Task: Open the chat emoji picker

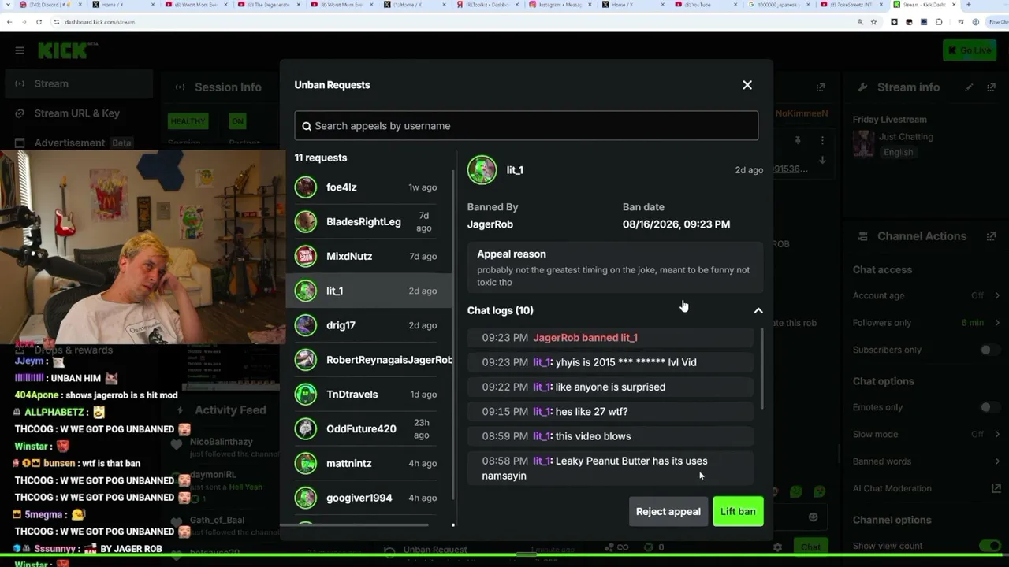Action: (813, 517)
